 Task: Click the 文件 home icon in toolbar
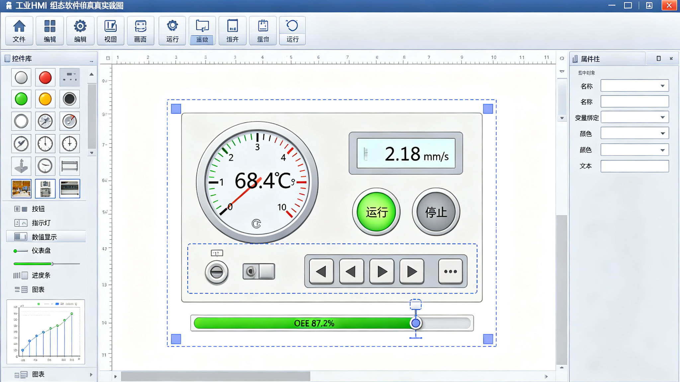point(19,31)
